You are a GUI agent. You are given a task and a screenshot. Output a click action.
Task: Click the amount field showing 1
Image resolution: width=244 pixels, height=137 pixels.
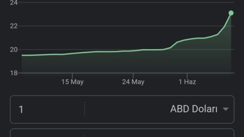point(48,109)
